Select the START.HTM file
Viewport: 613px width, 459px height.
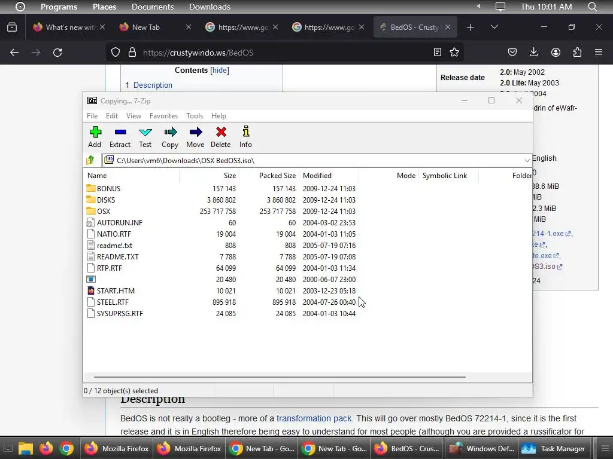(x=116, y=291)
